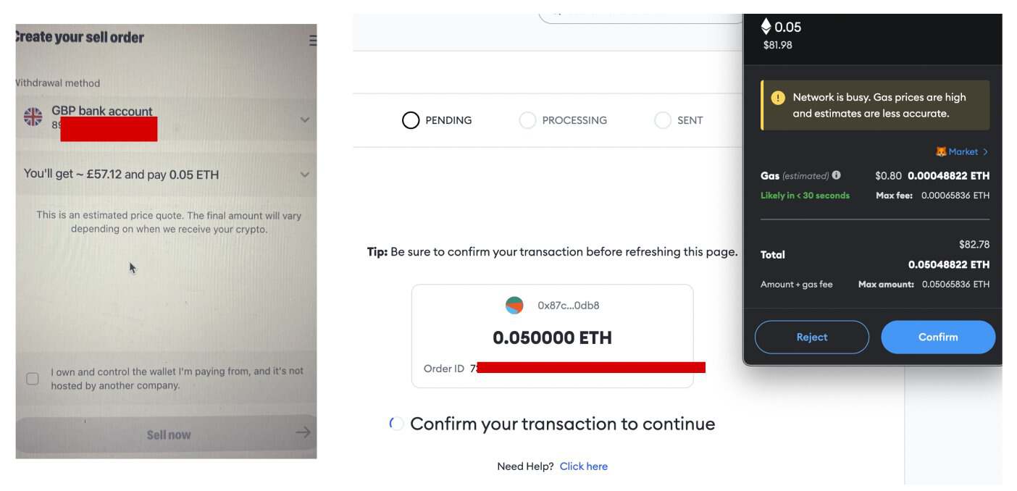Click the spinner icon beside Confirm your transaction
The image size is (1017, 491).
pos(395,423)
